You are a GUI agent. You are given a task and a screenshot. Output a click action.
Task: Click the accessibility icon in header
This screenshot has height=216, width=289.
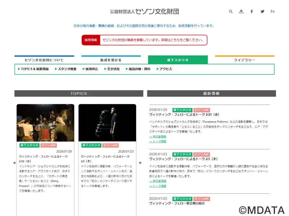point(241,12)
